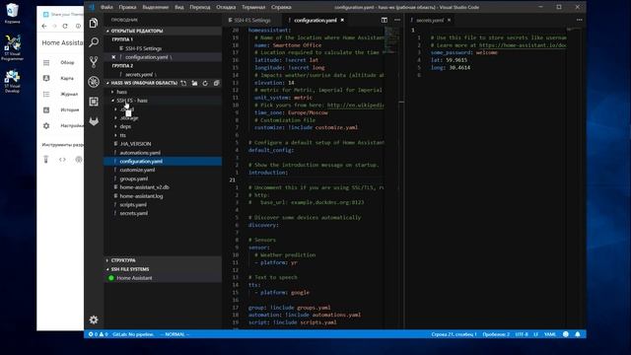Click line and column indicator in status bar
This screenshot has width=631, height=355.
[454, 334]
